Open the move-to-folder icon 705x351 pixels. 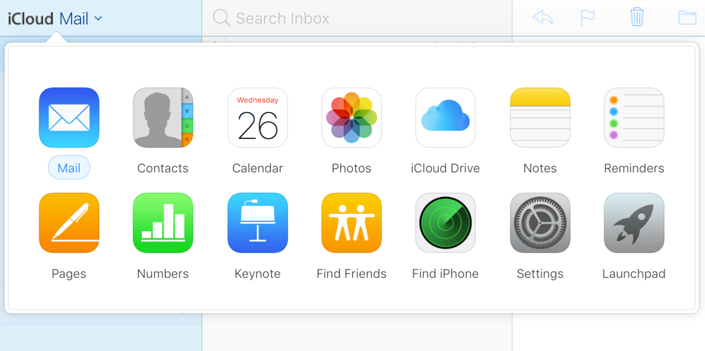pyautogui.click(x=688, y=17)
